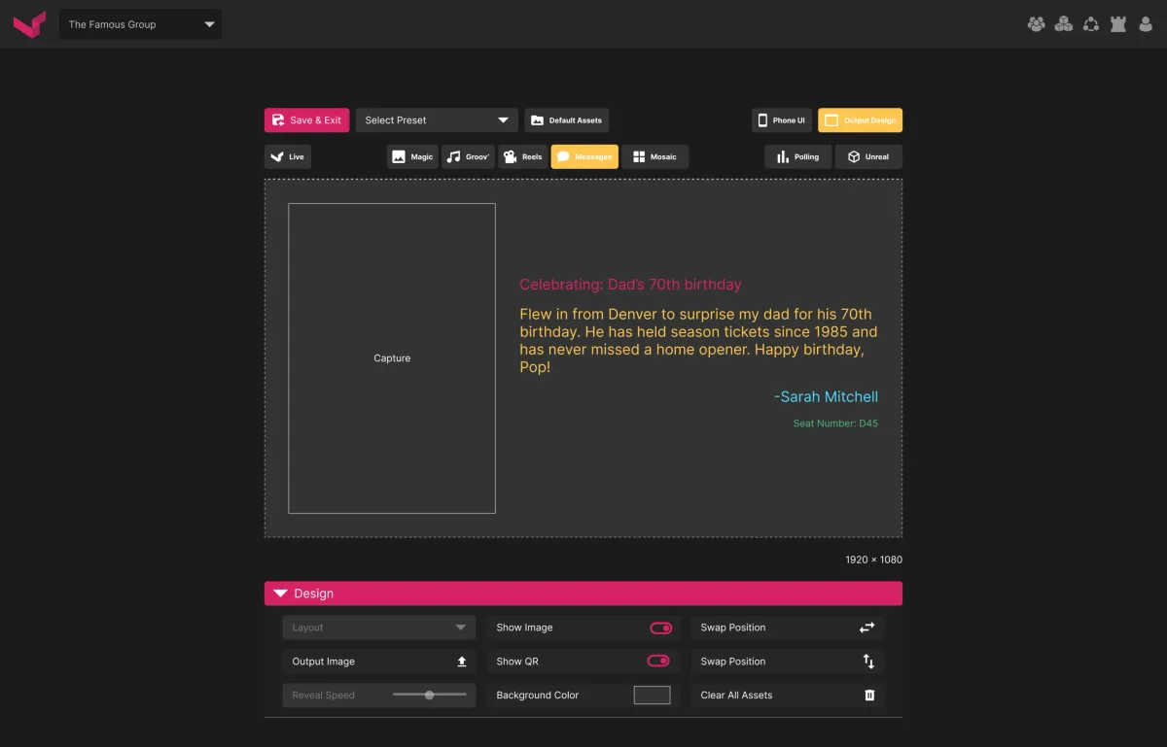Image resolution: width=1167 pixels, height=747 pixels.
Task: Open the chess rook icon in the header
Action: click(x=1118, y=24)
